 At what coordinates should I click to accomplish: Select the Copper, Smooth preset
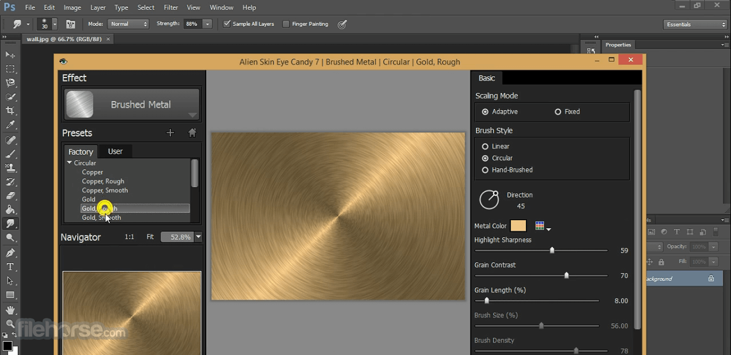tap(105, 190)
